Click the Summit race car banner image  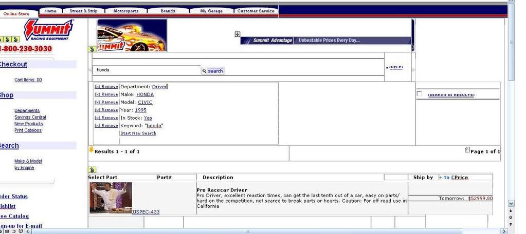click(x=132, y=35)
